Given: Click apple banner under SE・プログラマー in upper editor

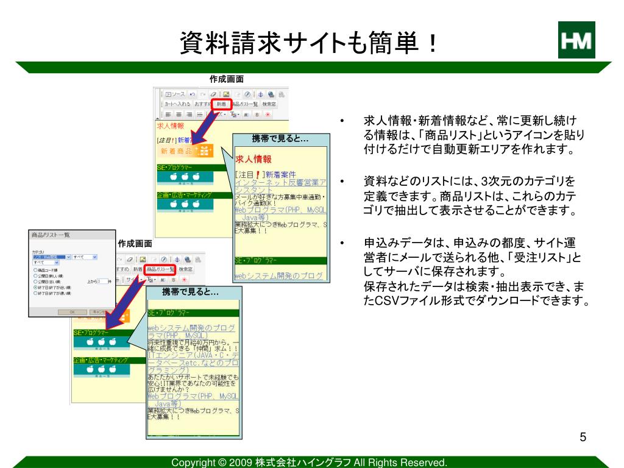Looking at the screenshot, I should click(185, 178).
